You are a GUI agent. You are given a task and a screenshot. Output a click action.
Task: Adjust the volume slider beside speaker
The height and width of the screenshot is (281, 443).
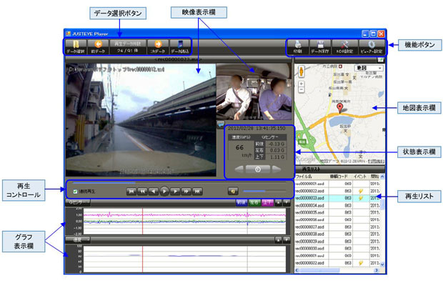pos(264,192)
